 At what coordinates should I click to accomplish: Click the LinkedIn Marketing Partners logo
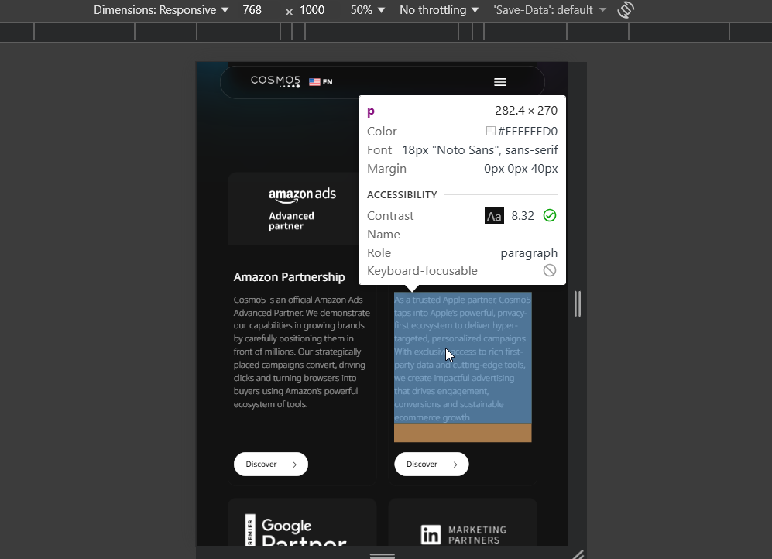point(463,534)
